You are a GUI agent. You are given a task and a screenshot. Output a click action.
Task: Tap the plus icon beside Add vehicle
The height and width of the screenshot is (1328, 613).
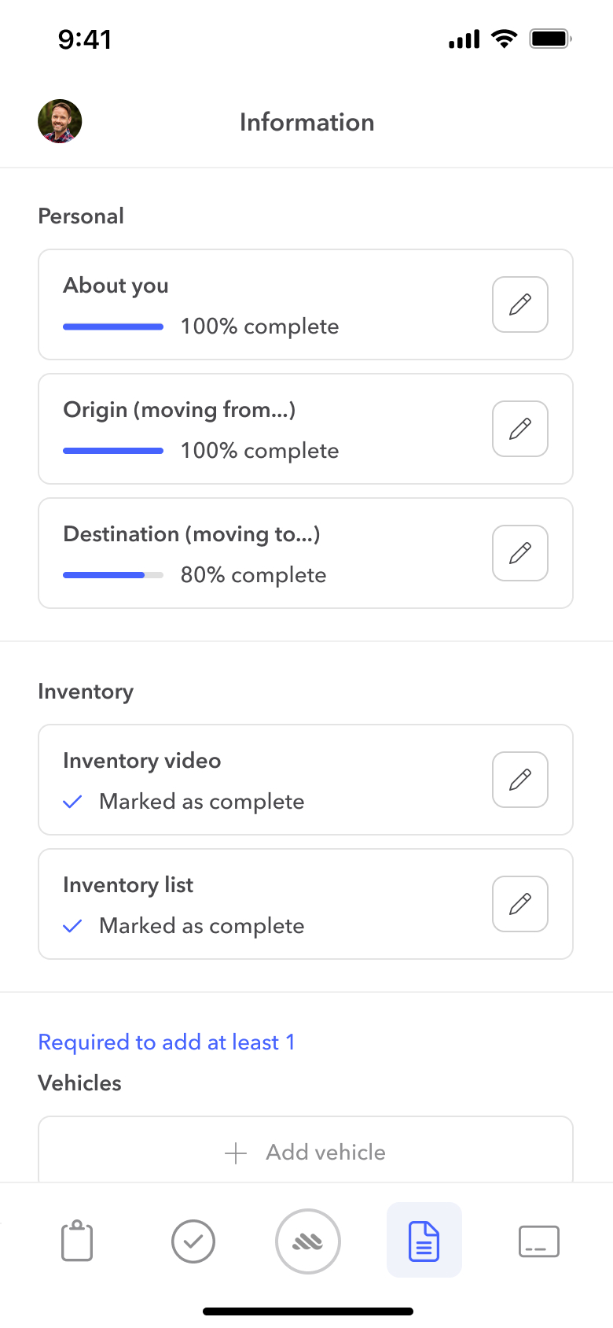pyautogui.click(x=236, y=1154)
